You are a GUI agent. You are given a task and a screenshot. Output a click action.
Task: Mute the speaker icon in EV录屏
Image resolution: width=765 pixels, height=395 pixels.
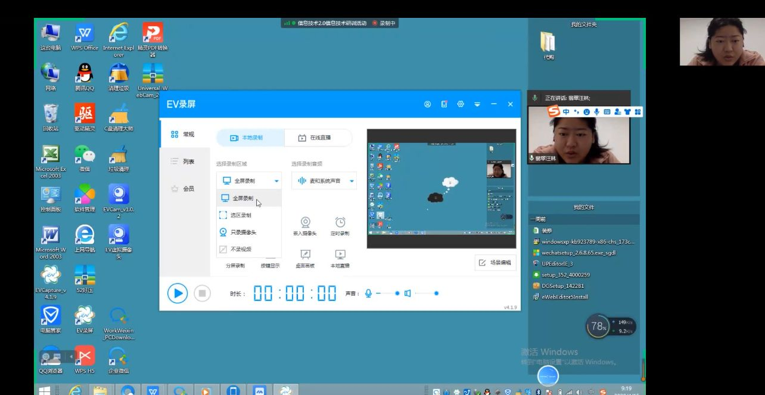408,293
